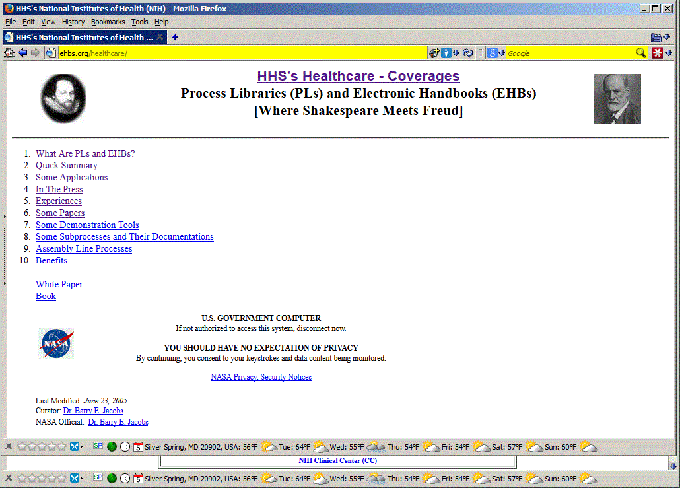Click the clock icon in the upper add-on bar
The image size is (680, 488).
(125, 446)
